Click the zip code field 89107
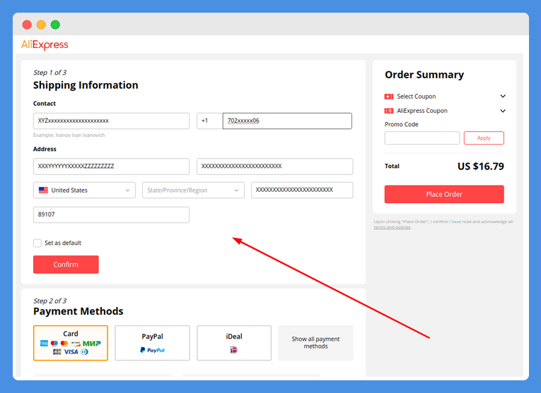The height and width of the screenshot is (393, 541). click(x=111, y=214)
